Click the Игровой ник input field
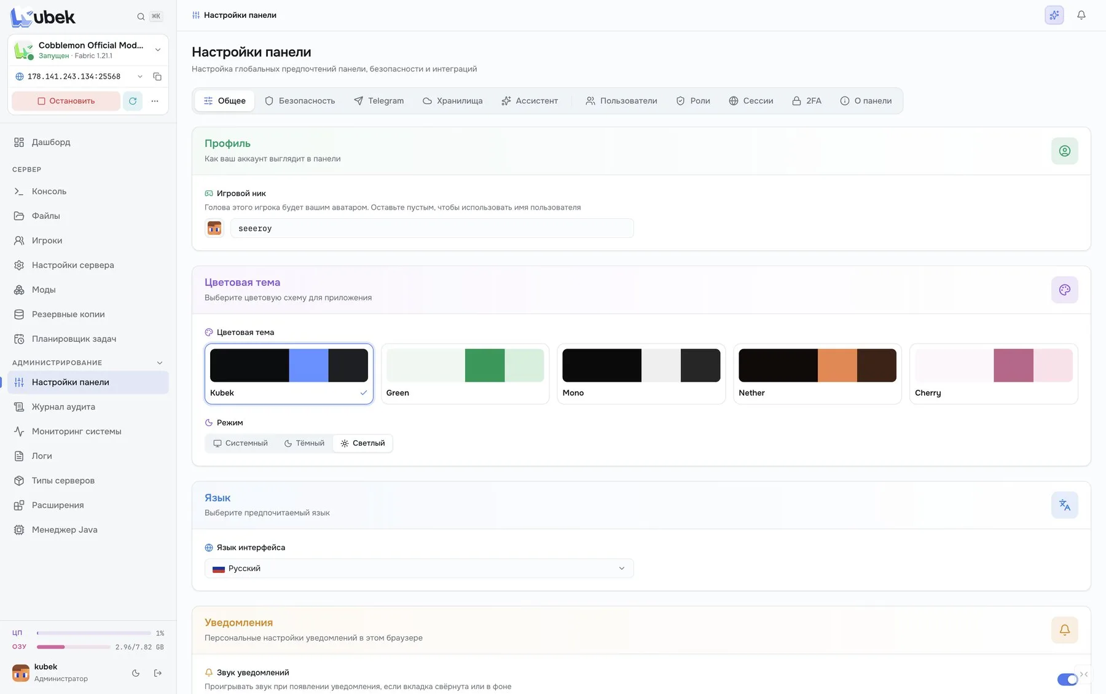Image resolution: width=1106 pixels, height=694 pixels. click(x=432, y=228)
